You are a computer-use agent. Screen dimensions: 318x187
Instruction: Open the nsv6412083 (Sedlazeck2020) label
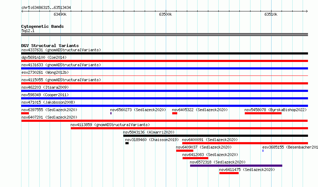pos(210,155)
